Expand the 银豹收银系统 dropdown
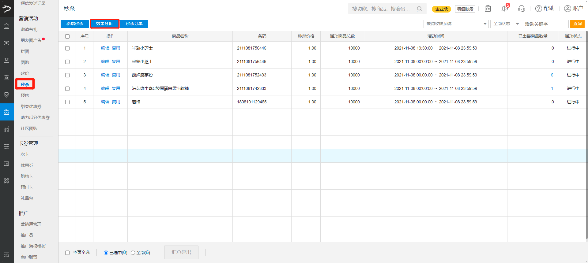 pos(456,24)
